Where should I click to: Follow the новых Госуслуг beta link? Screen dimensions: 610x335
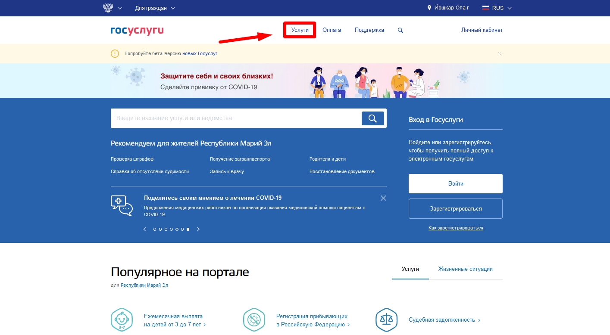pyautogui.click(x=200, y=54)
